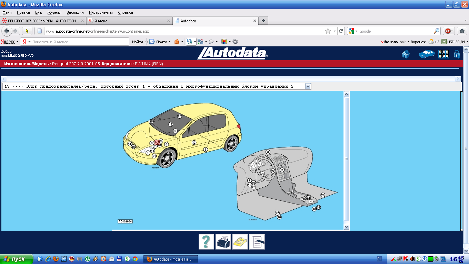Open the Правка menu
469x264 pixels.
point(23,12)
